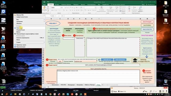Click the Format Painter brush icon

(x=48, y=11)
